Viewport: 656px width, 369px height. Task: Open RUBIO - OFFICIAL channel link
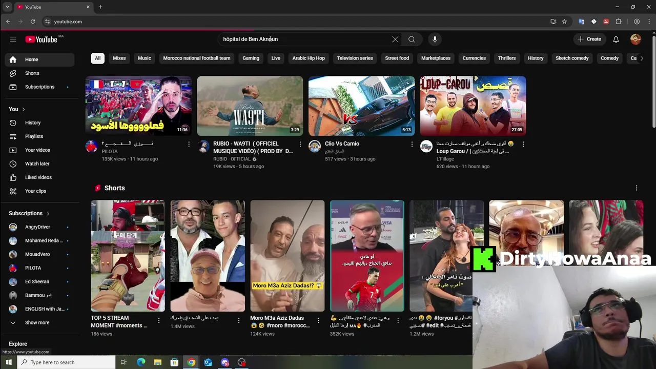coord(232,159)
